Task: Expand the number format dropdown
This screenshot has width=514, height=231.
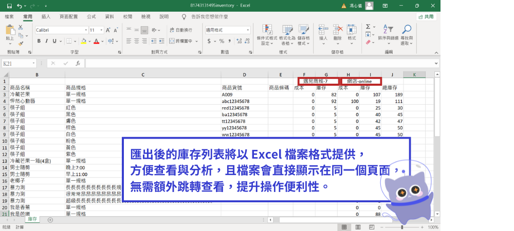Action: coord(248,30)
